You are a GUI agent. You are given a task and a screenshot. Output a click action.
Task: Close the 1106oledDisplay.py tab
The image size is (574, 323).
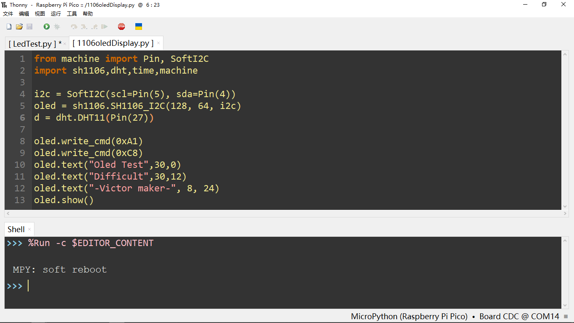tap(158, 43)
